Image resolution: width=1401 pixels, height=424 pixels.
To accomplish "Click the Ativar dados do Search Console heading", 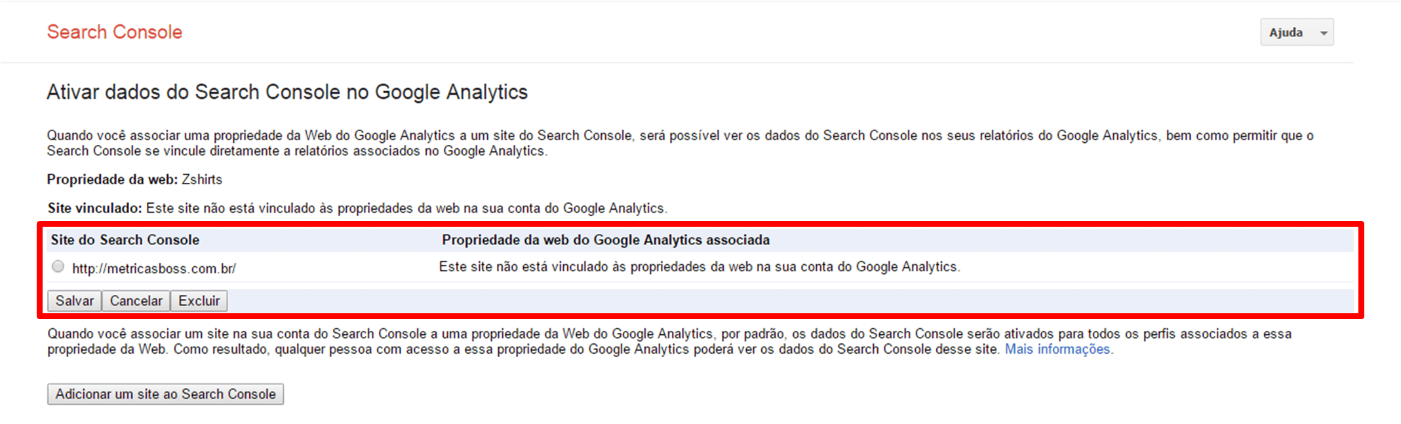I will pyautogui.click(x=286, y=92).
